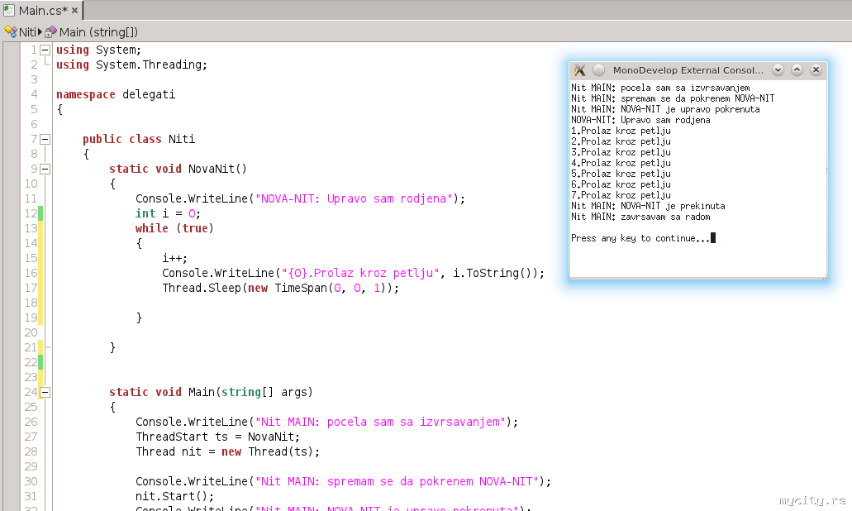Click the Main.cs file icon in the tab
Viewport: 852px width, 511px height.
point(9,11)
